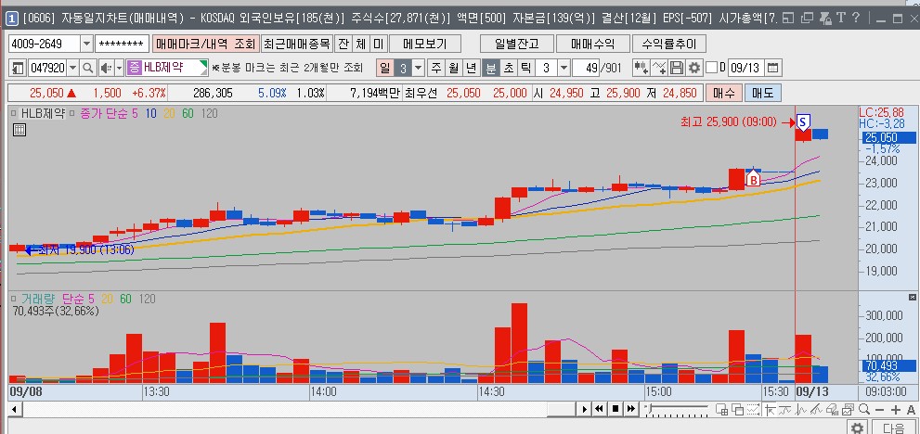This screenshot has height=434, width=920.
Task: Open the 일별잔고 tab button
Action: [516, 44]
